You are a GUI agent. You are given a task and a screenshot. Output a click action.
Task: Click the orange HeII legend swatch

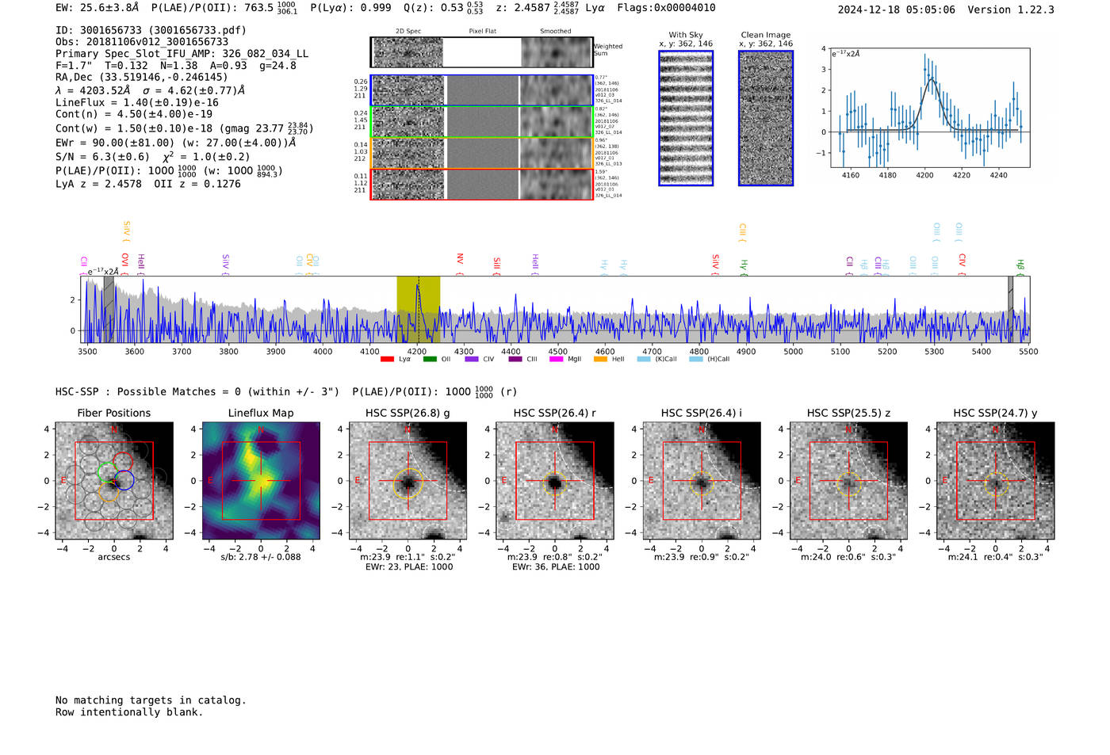600,360
